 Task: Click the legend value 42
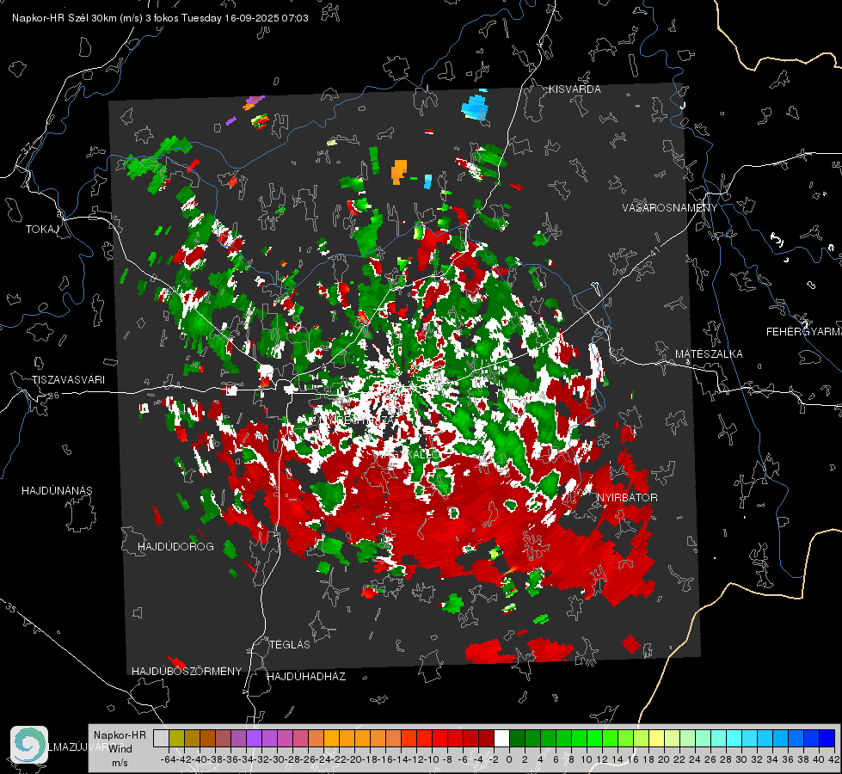click(x=833, y=759)
